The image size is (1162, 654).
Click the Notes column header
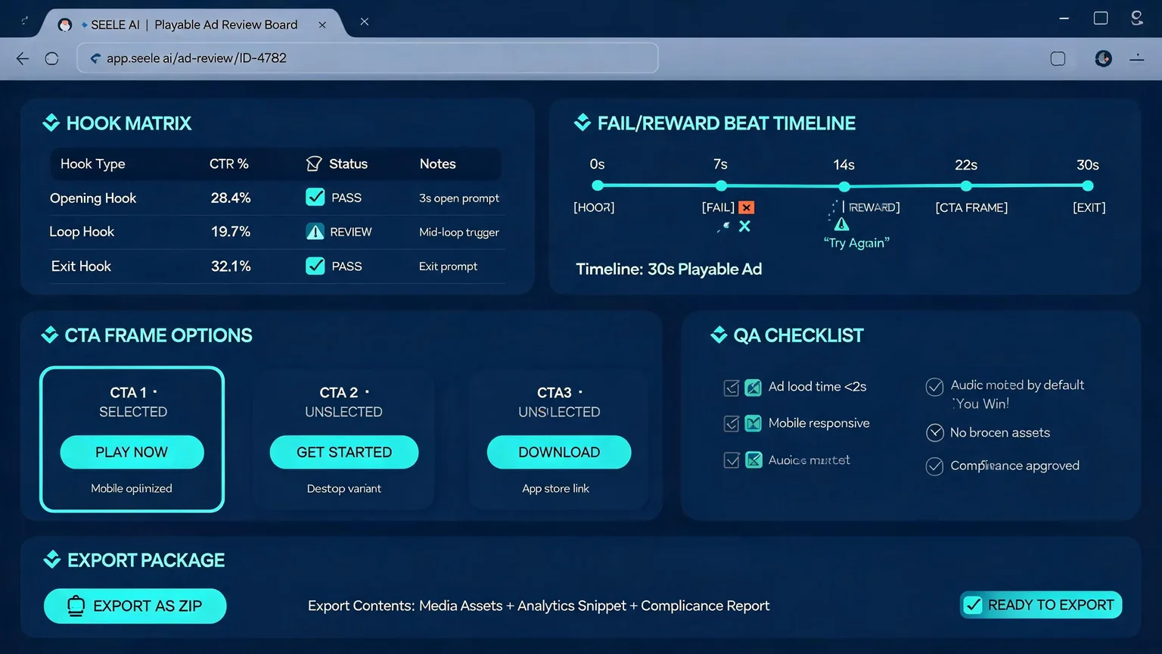coord(438,163)
